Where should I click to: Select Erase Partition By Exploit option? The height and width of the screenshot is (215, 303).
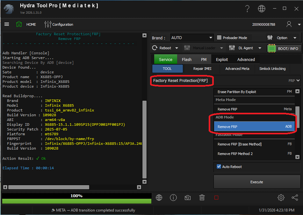point(255,92)
